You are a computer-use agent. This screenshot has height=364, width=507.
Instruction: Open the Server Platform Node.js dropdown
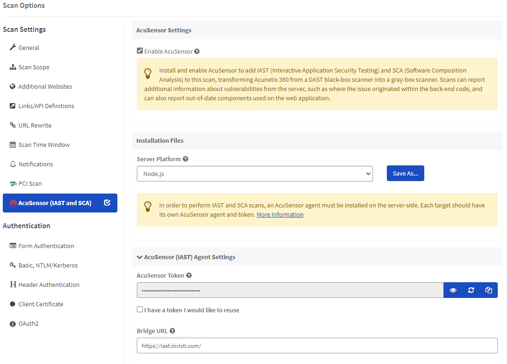coord(255,174)
